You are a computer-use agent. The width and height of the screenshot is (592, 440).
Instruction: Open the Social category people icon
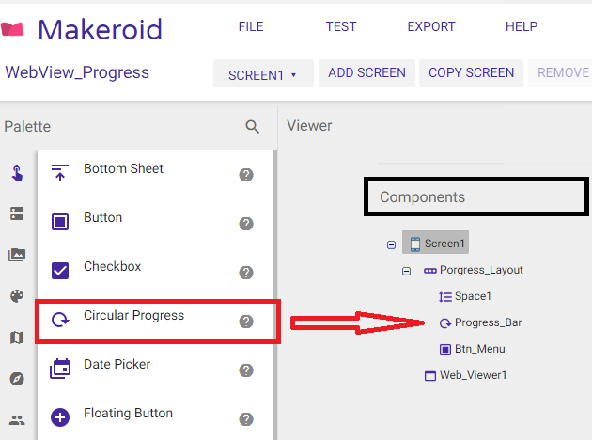point(17,420)
